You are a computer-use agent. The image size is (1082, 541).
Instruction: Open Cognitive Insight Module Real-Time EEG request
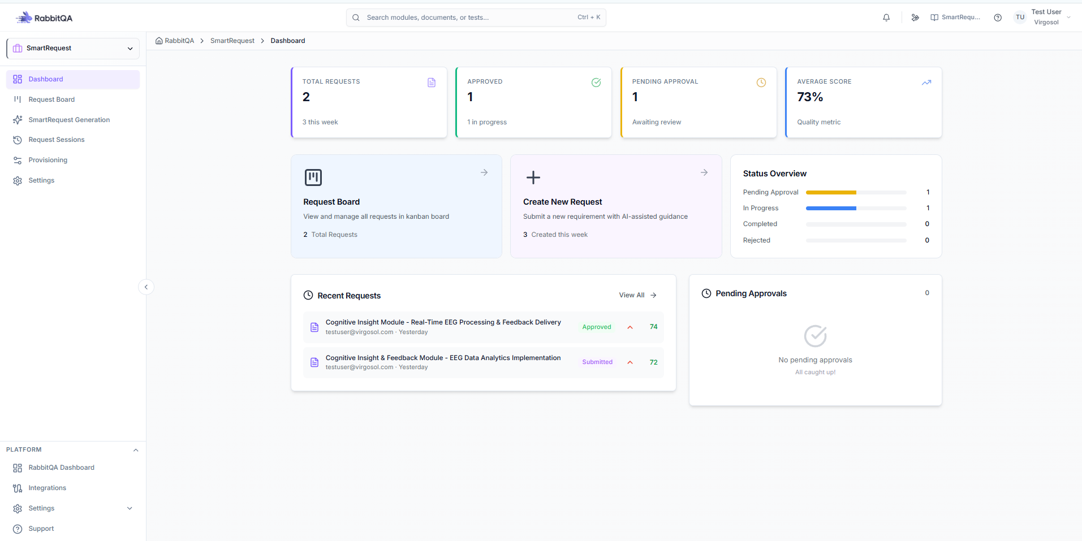click(443, 322)
